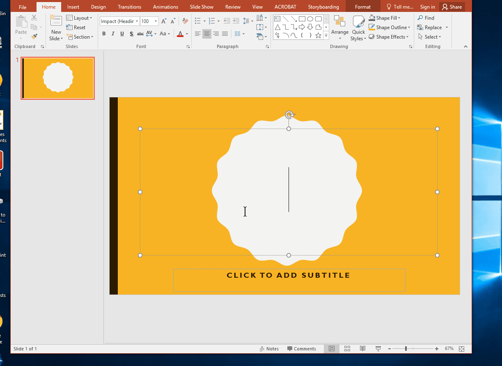Open the Section dropdown
This screenshot has width=502, height=366.
[80, 37]
